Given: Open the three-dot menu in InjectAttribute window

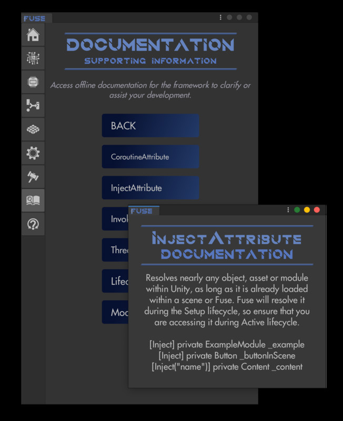Looking at the screenshot, I should [x=288, y=210].
